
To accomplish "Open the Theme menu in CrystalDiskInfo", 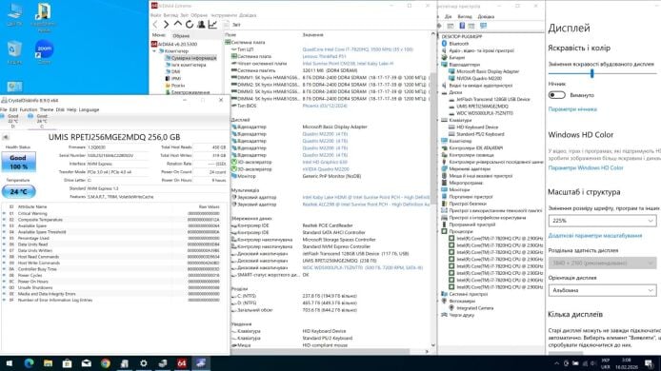I will pyautogui.click(x=47, y=109).
